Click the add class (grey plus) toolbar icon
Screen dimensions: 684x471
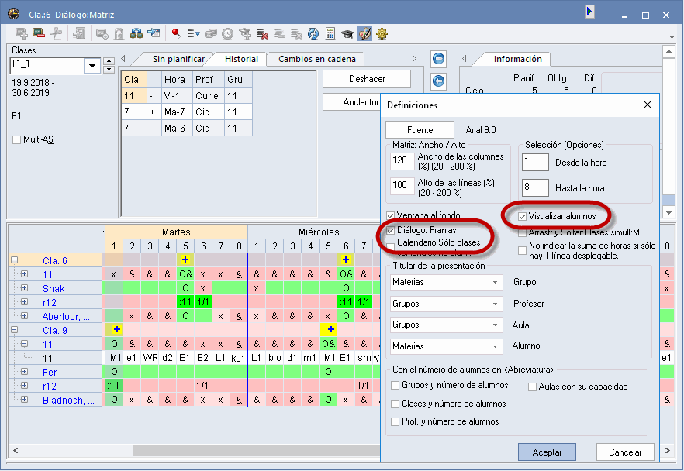(21, 33)
